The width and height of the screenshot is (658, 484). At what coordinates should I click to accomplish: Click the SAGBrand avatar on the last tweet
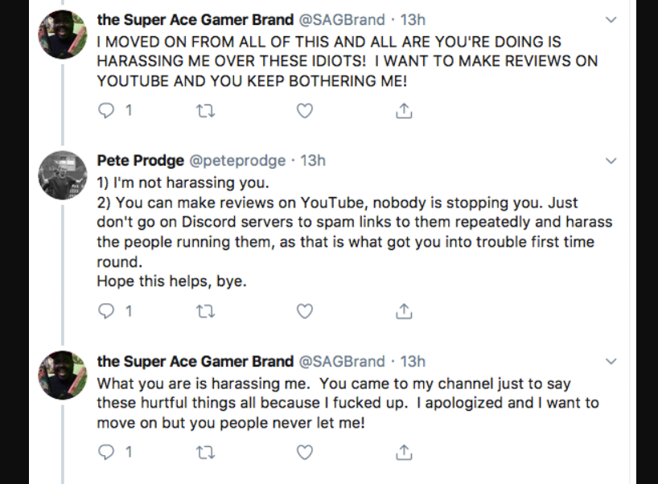click(x=63, y=375)
